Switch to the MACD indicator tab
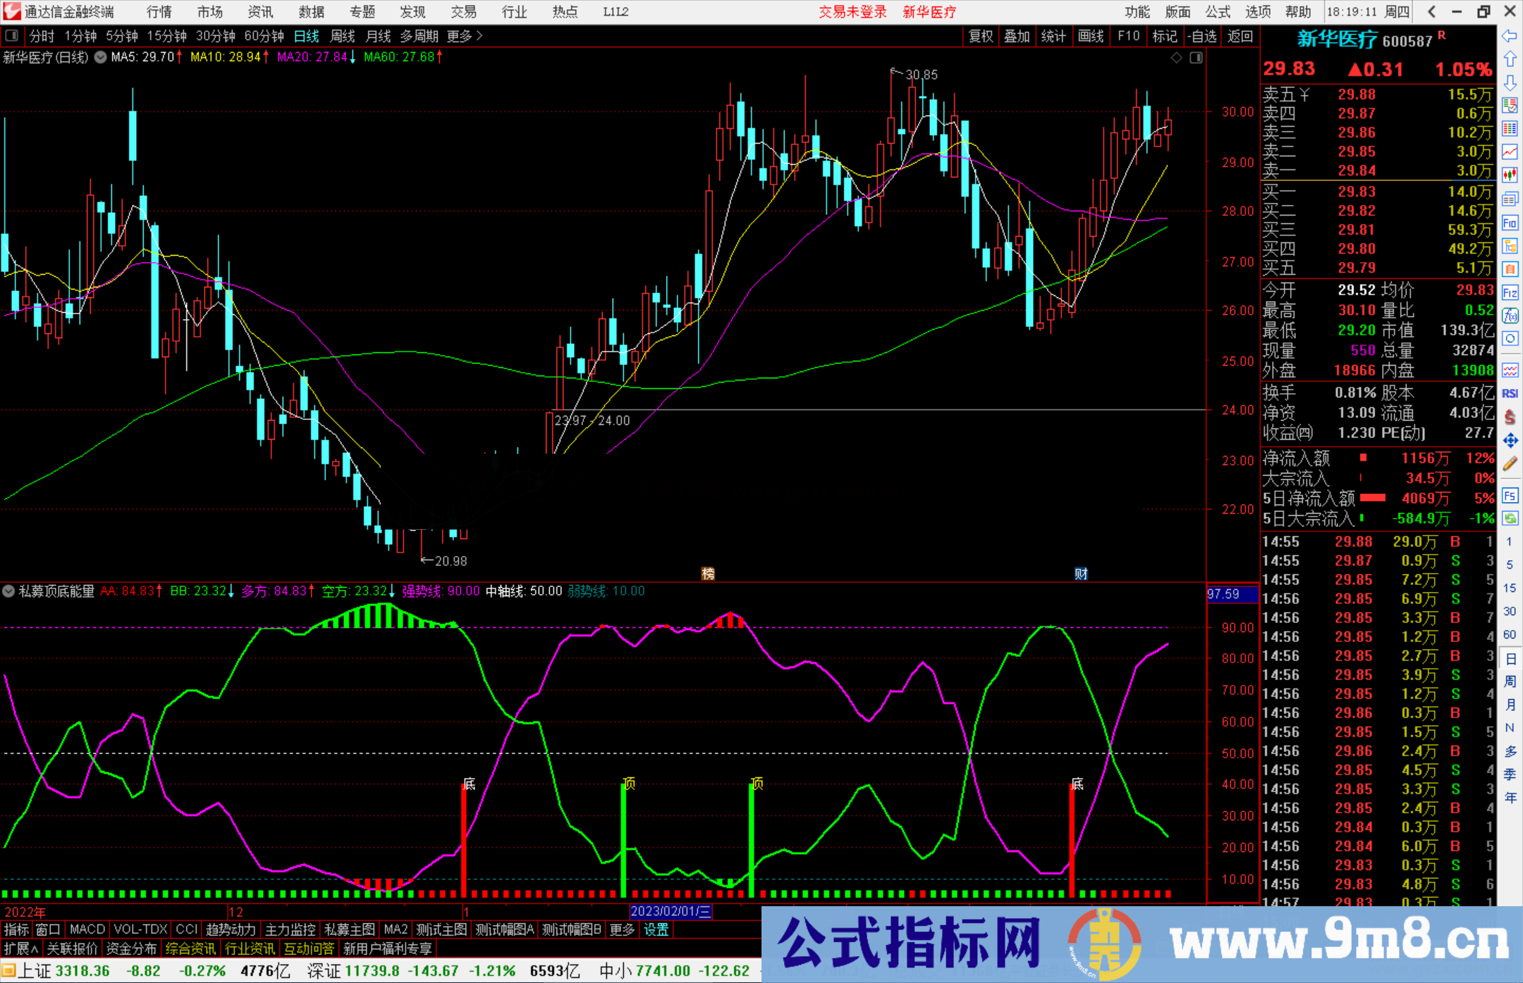The image size is (1523, 983). tap(87, 929)
